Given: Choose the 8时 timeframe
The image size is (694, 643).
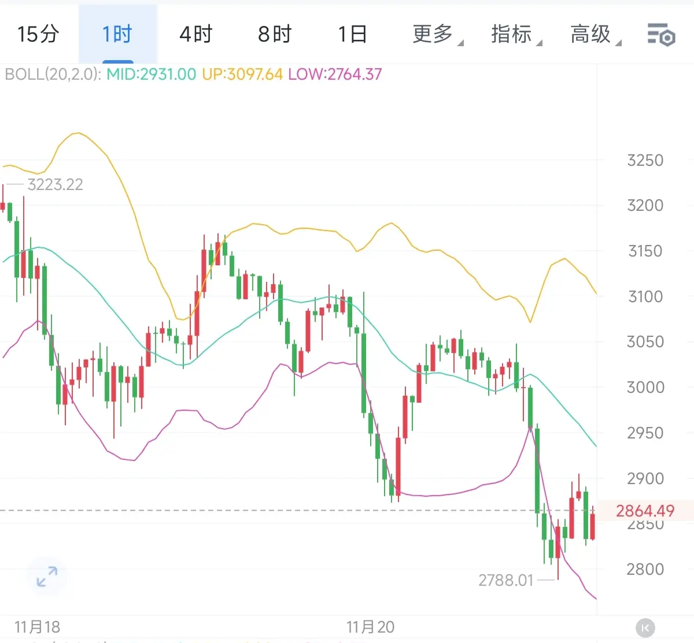Looking at the screenshot, I should point(275,35).
